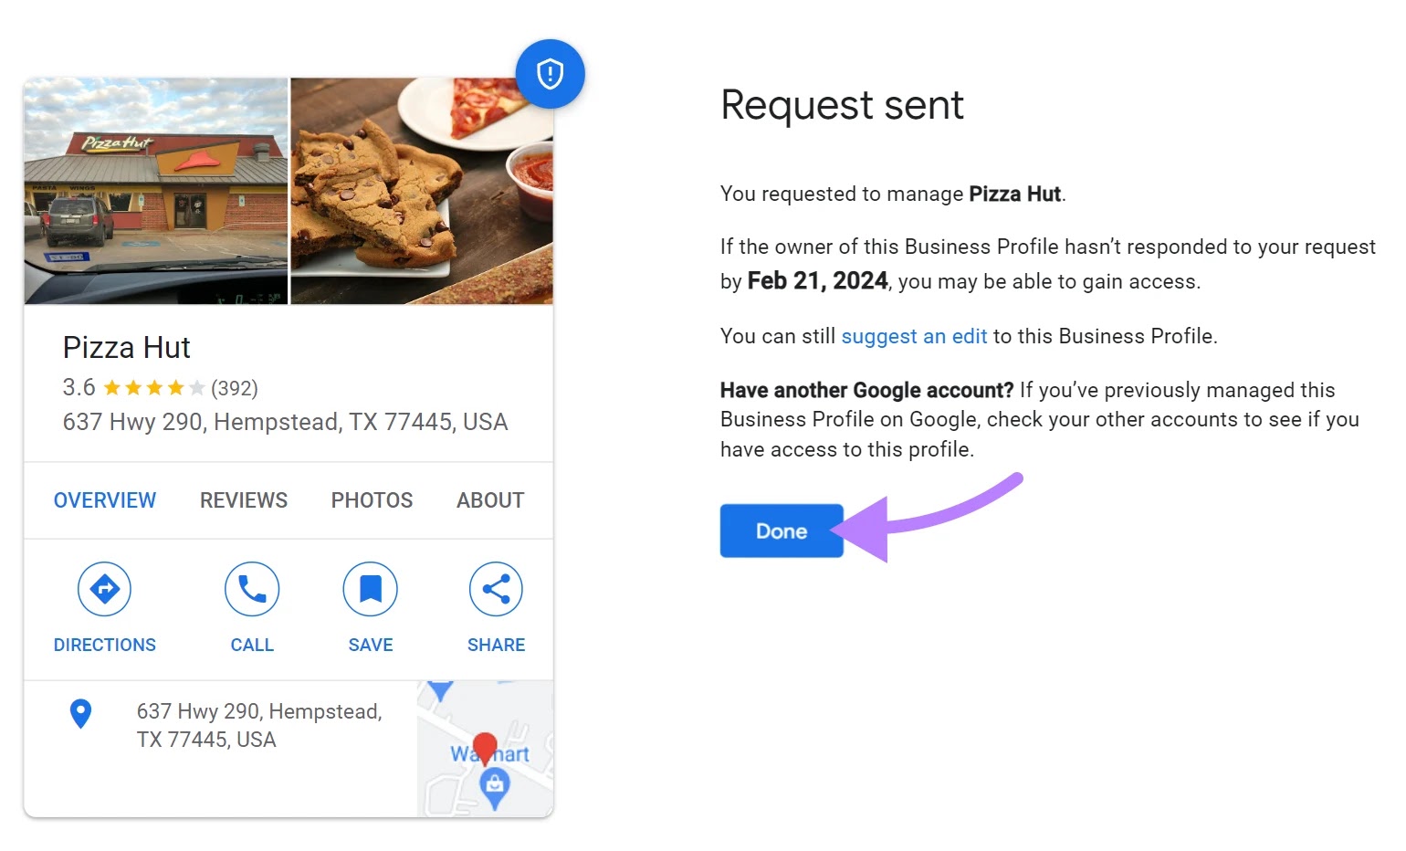Screen dimensions: 1406x851
Task: Select the Walmart shopping bag map icon
Action: click(x=494, y=788)
